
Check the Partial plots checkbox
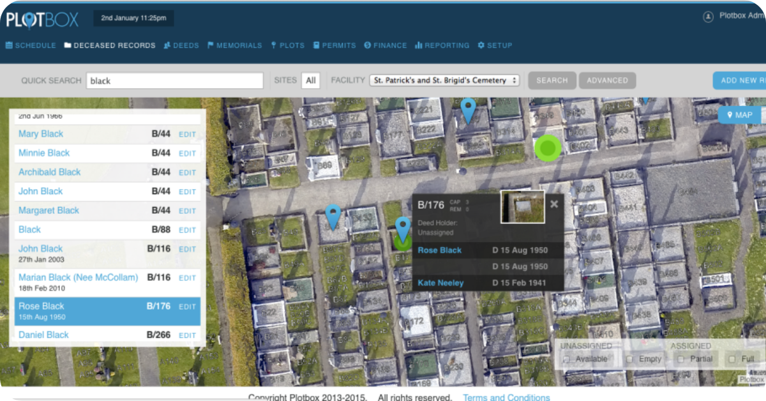[x=680, y=359]
